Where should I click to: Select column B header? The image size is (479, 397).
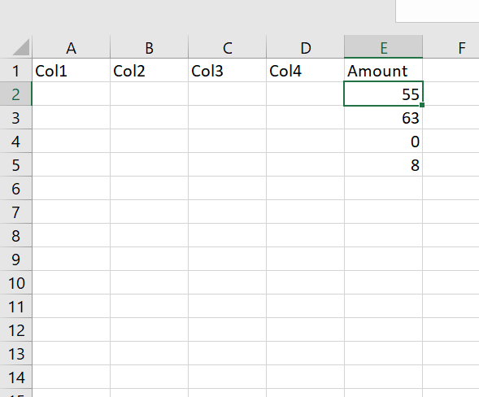tap(149, 46)
